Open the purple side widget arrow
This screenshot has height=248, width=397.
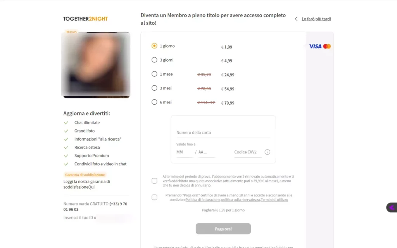point(392,208)
